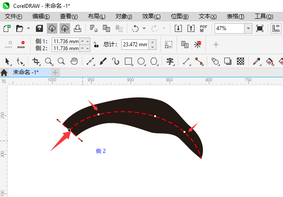Select the Artistic media brush tool

point(103,61)
